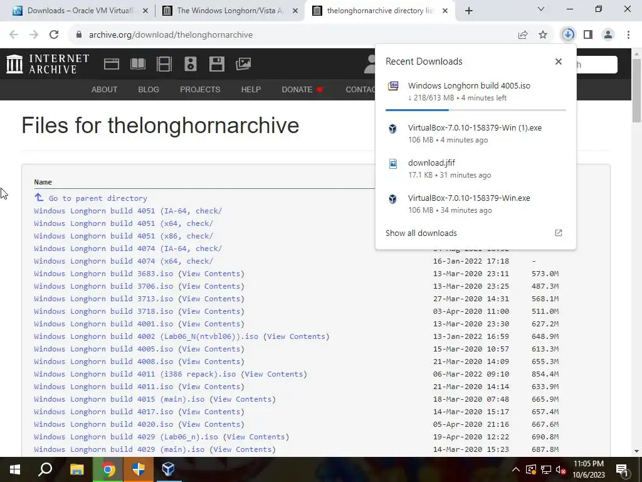Open the DONATE menu item
Viewport: 642px width, 482px height.
(x=302, y=89)
